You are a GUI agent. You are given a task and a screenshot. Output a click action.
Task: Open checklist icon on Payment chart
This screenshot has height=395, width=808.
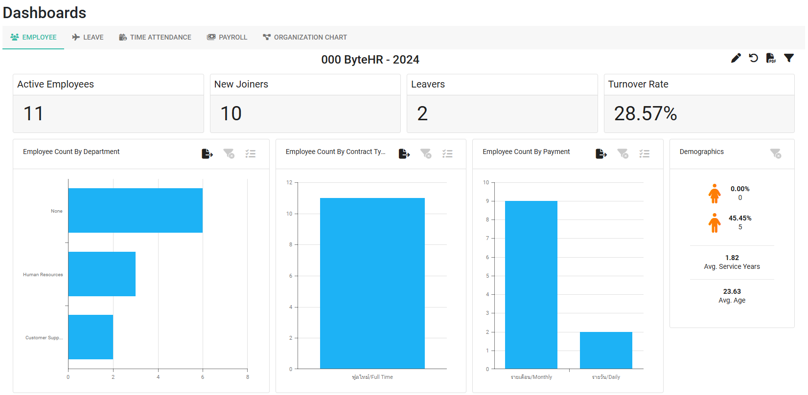click(645, 154)
